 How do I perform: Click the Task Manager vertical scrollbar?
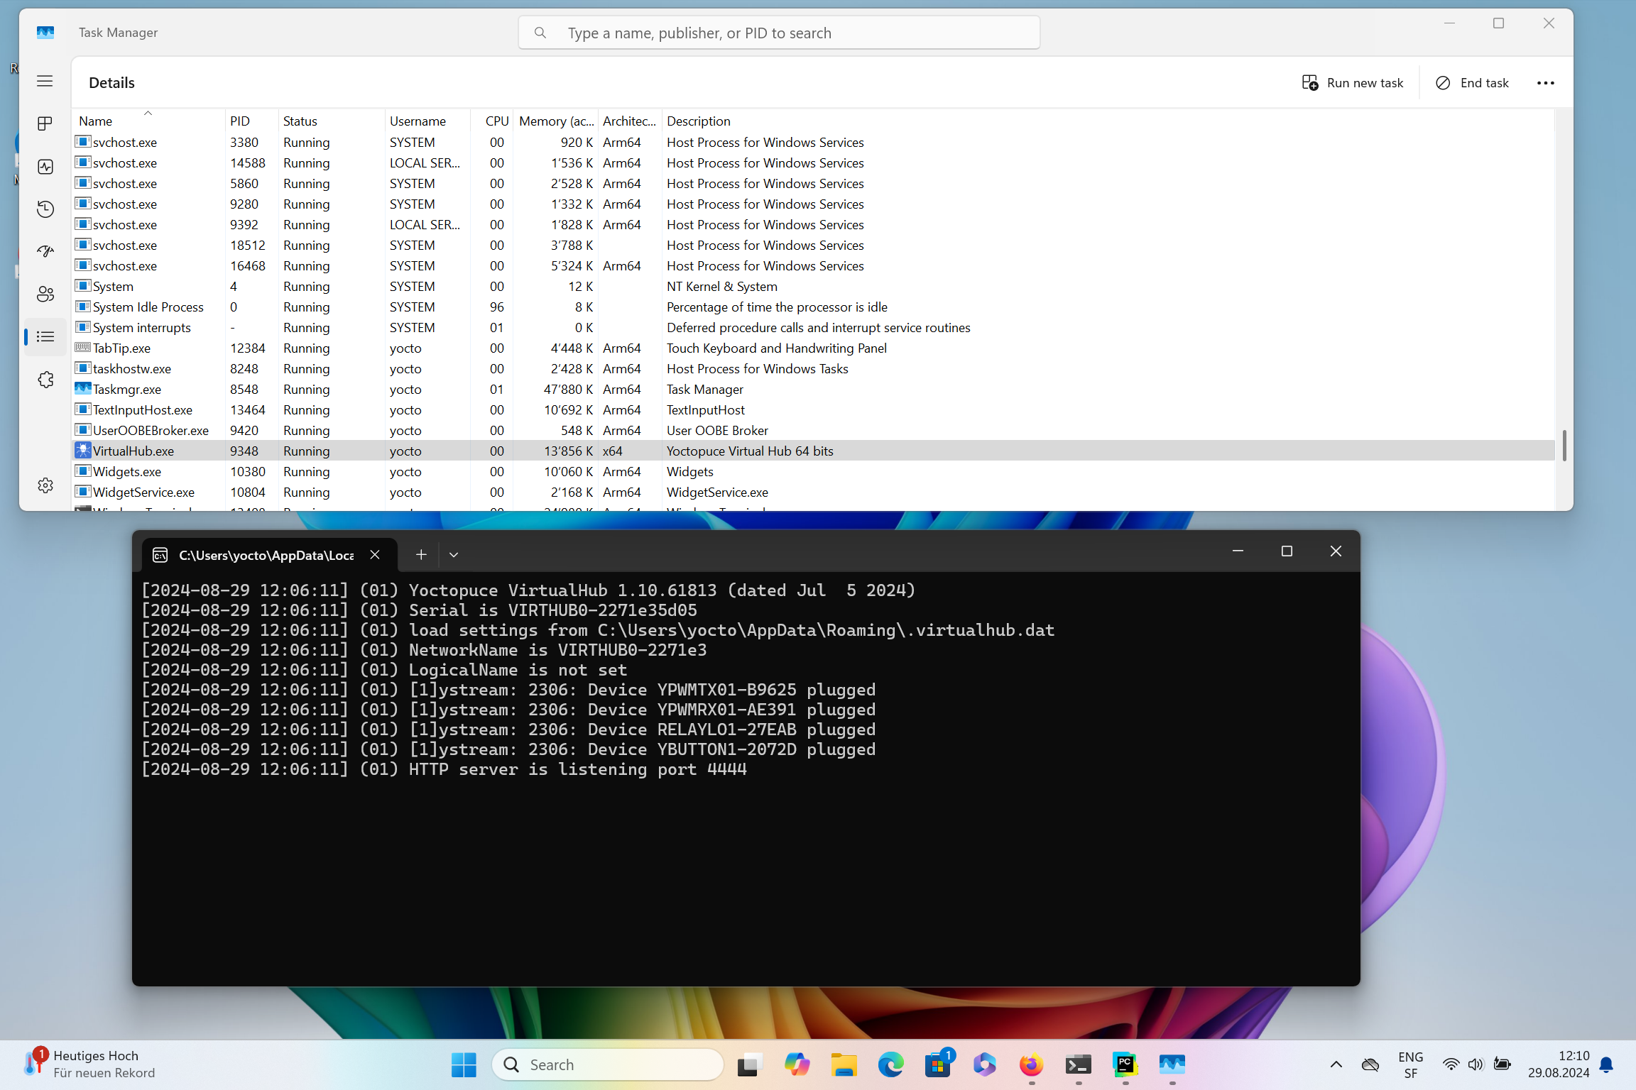pos(1564,445)
